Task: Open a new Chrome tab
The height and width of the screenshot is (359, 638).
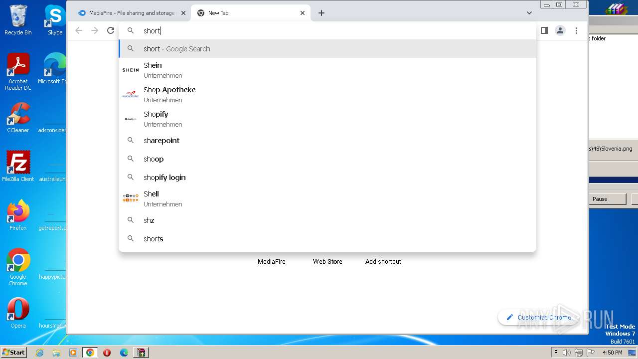Action: [321, 13]
